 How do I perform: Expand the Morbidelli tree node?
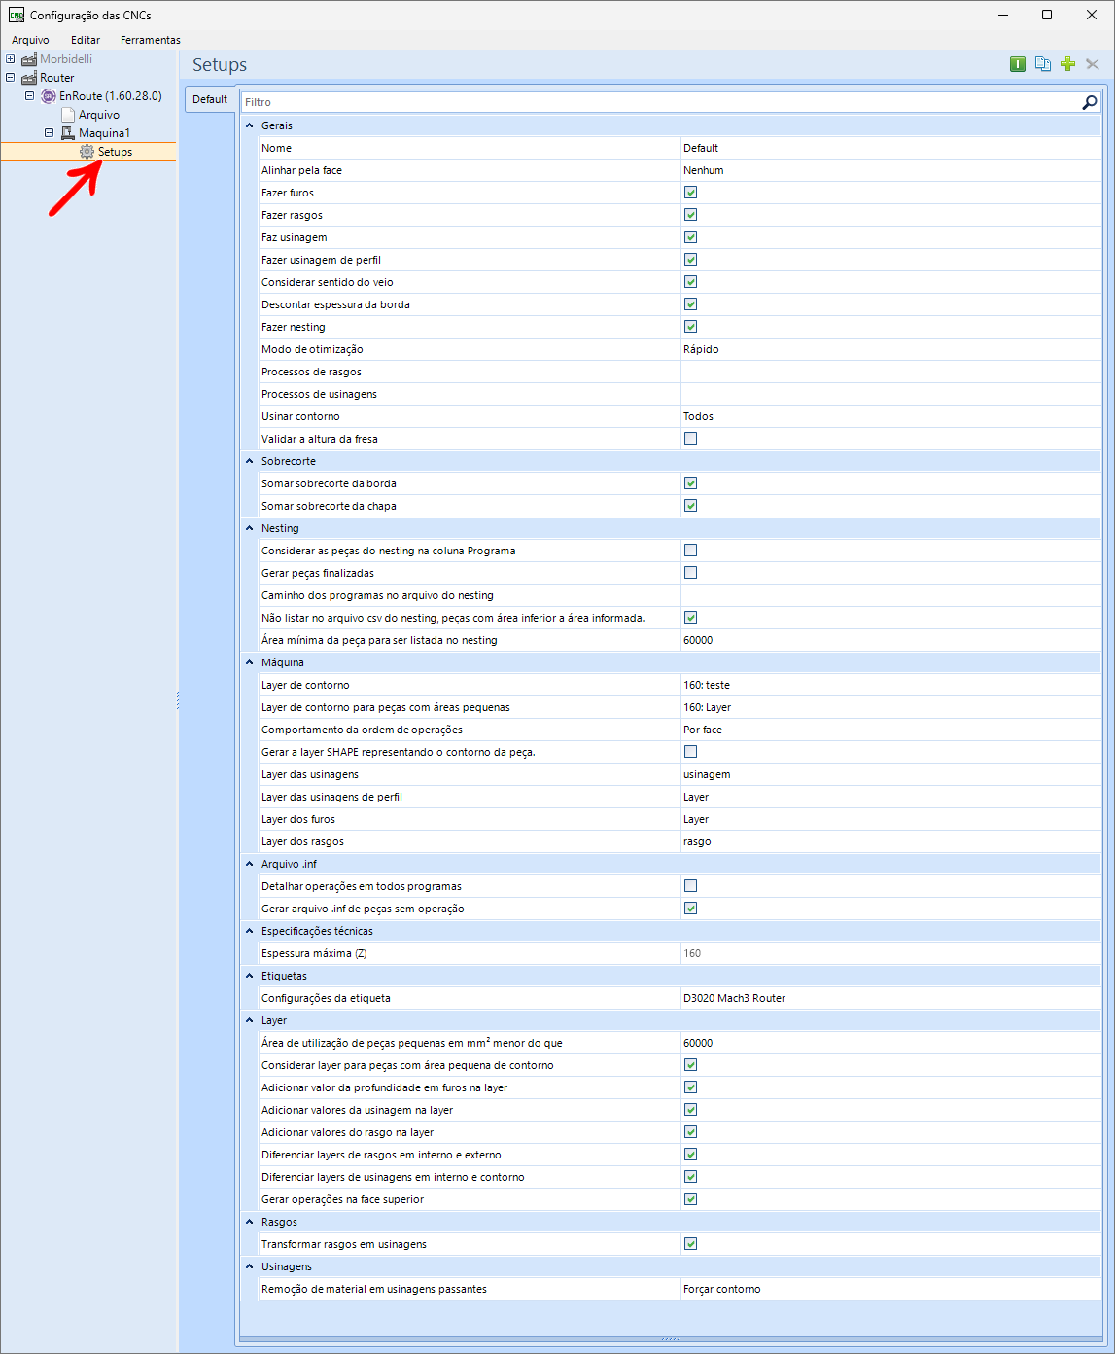10,58
